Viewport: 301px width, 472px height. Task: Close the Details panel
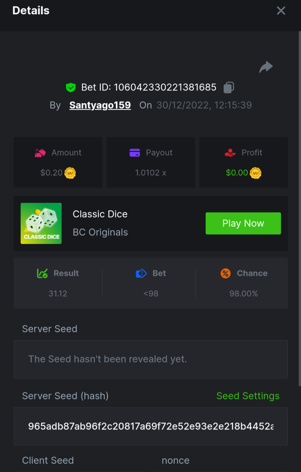pos(281,11)
